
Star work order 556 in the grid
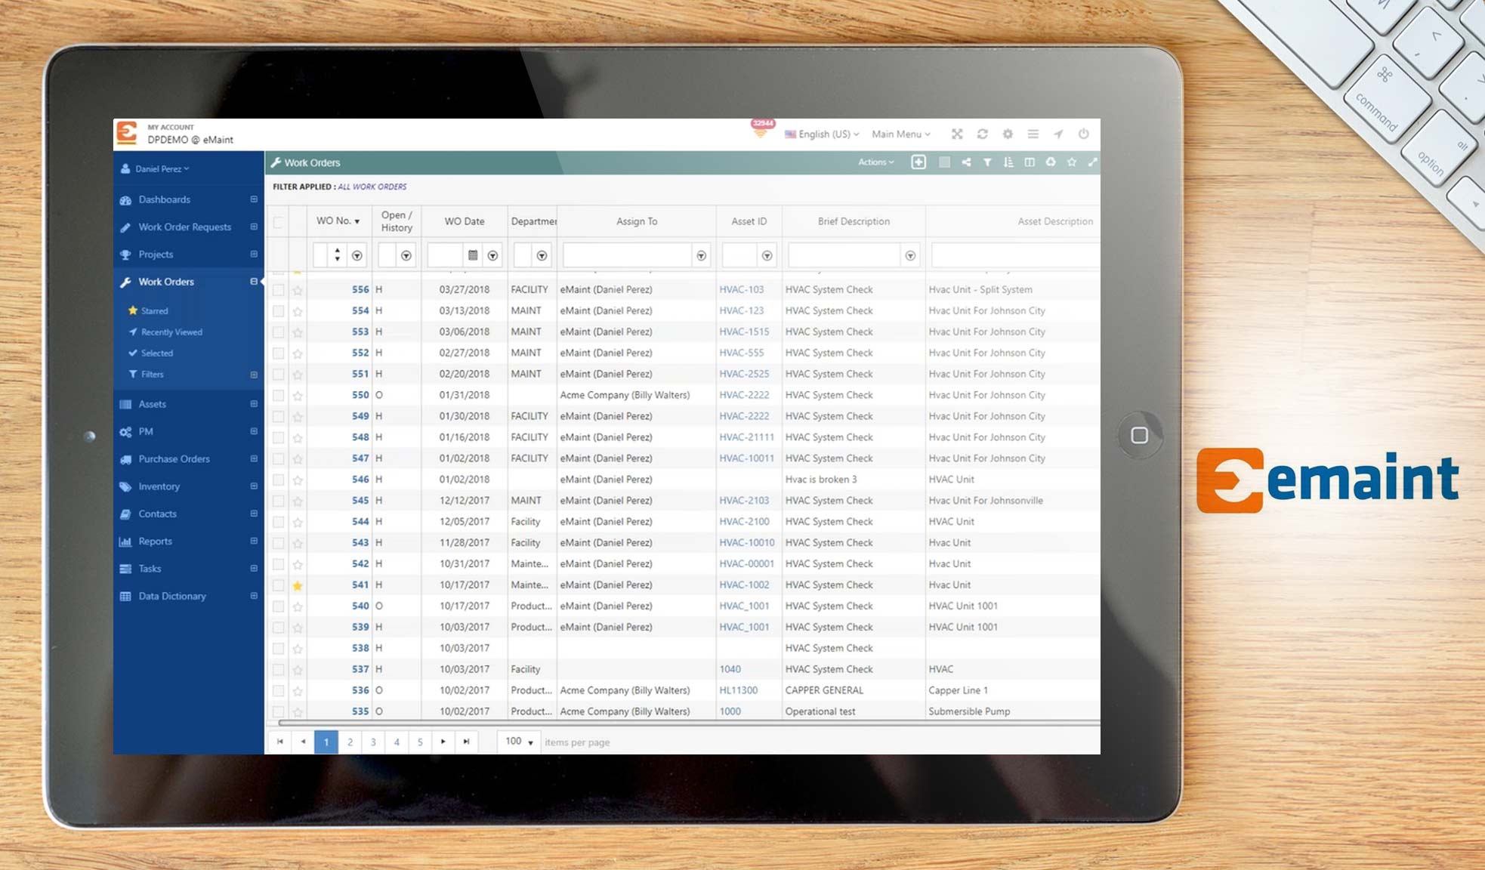point(298,289)
